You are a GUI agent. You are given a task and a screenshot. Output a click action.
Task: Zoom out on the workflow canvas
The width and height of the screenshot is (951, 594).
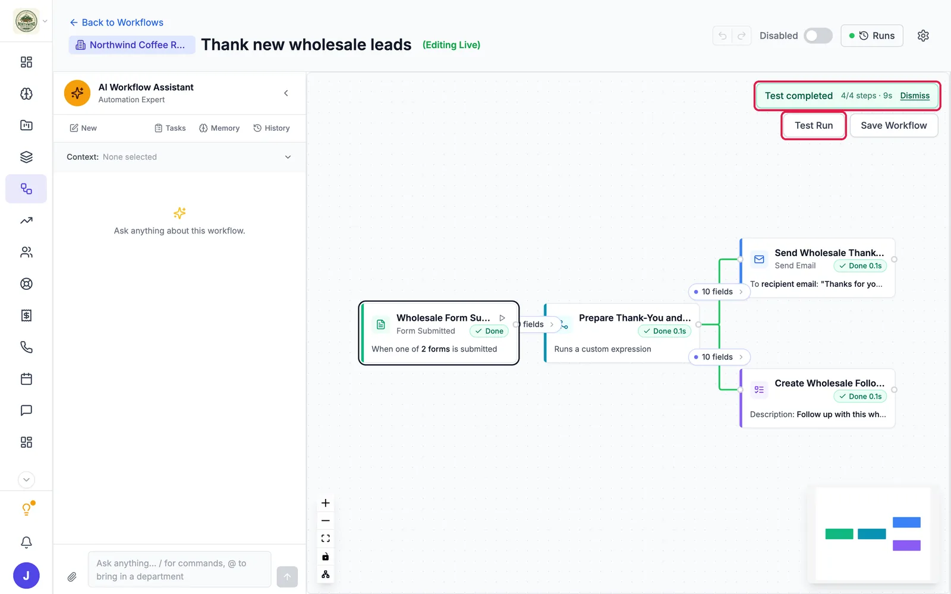326,521
